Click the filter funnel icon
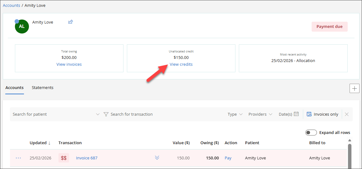Viewport: 362px width, 169px height. pyautogui.click(x=106, y=114)
